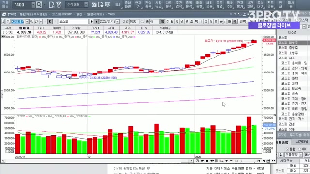Jump to the chart's last bar icon

(x=263, y=161)
